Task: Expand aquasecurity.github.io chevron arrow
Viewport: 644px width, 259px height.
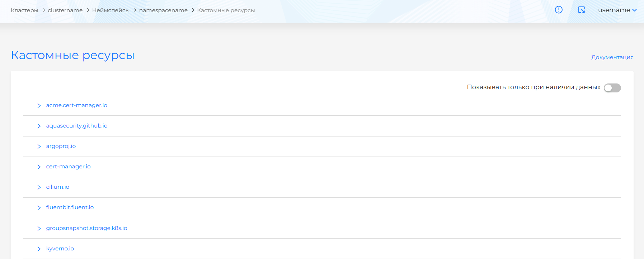Action: [39, 126]
